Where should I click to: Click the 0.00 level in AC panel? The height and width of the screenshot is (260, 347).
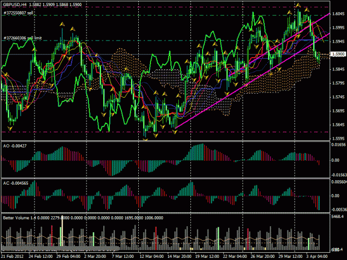(x=335, y=196)
